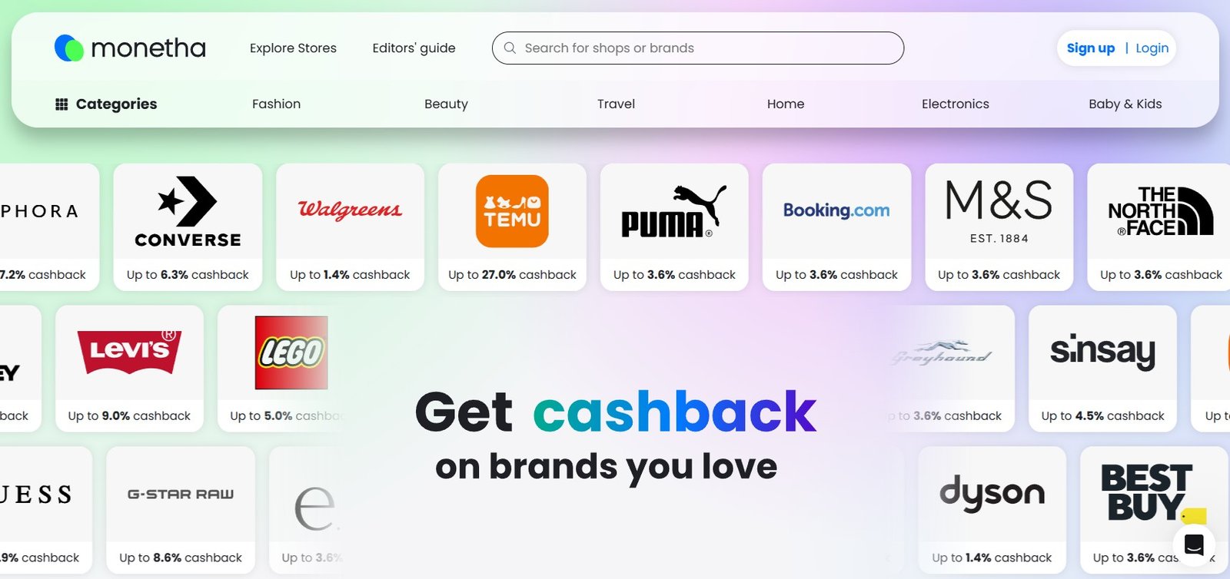Click the Sign up button

(1090, 48)
